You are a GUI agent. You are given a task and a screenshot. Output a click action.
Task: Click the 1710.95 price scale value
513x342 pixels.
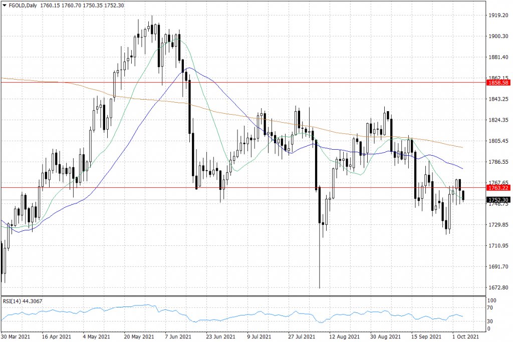498,245
